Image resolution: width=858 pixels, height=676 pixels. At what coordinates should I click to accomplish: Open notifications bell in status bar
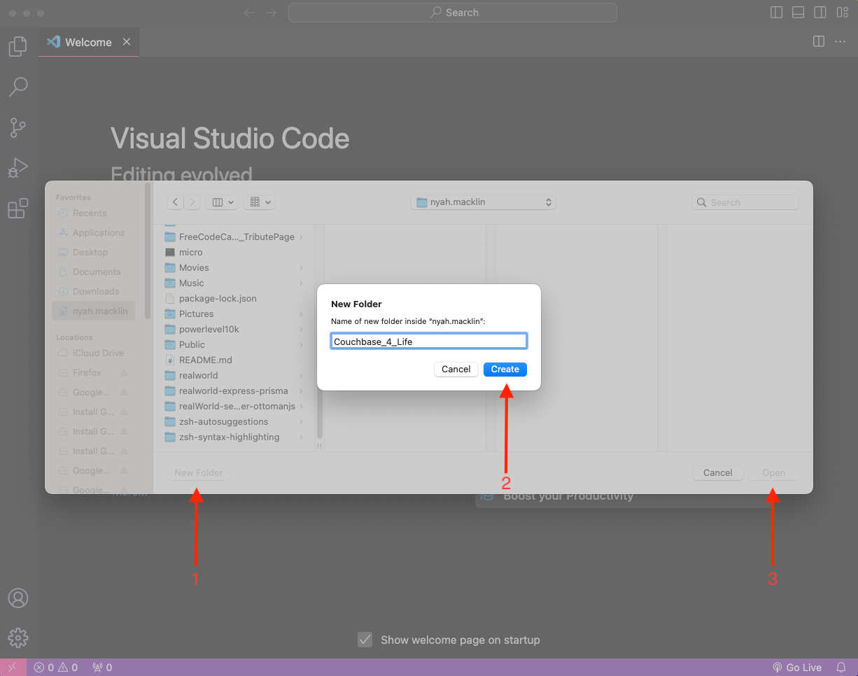coord(841,667)
